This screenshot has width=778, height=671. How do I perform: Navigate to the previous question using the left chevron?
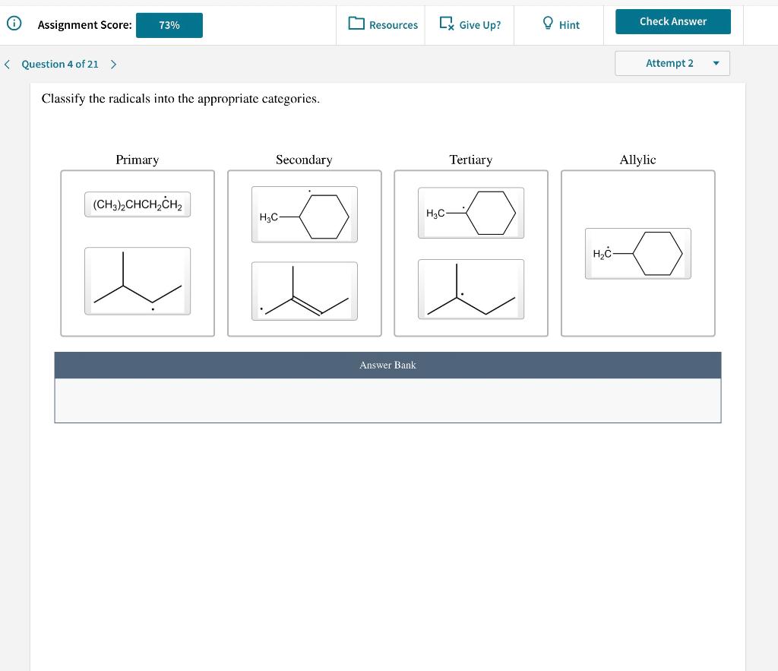[x=7, y=64]
